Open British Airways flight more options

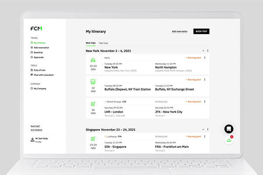(205, 101)
